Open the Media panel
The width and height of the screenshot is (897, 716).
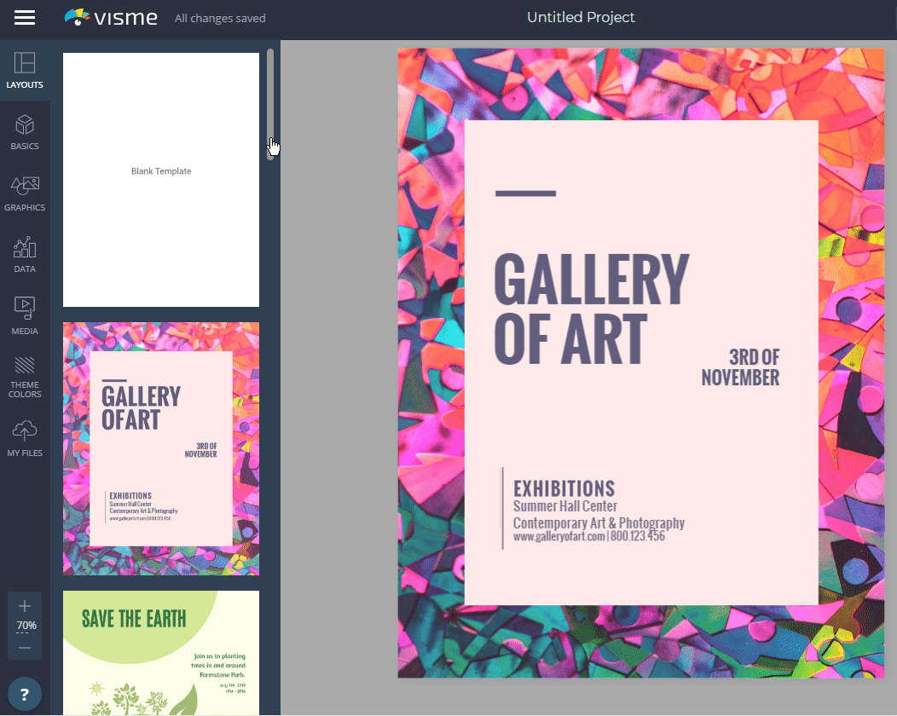(x=25, y=316)
